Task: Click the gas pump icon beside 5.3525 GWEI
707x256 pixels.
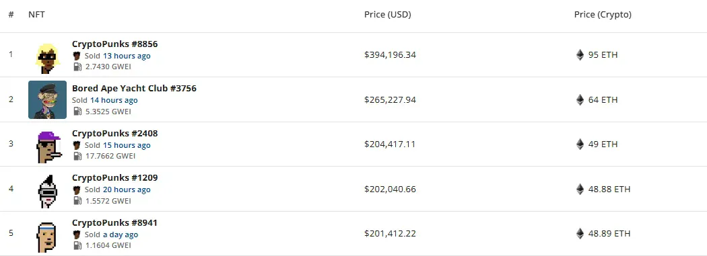Action: [x=77, y=111]
